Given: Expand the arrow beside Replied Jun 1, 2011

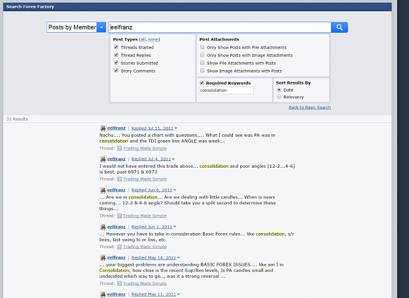Looking at the screenshot, I should (x=175, y=227).
